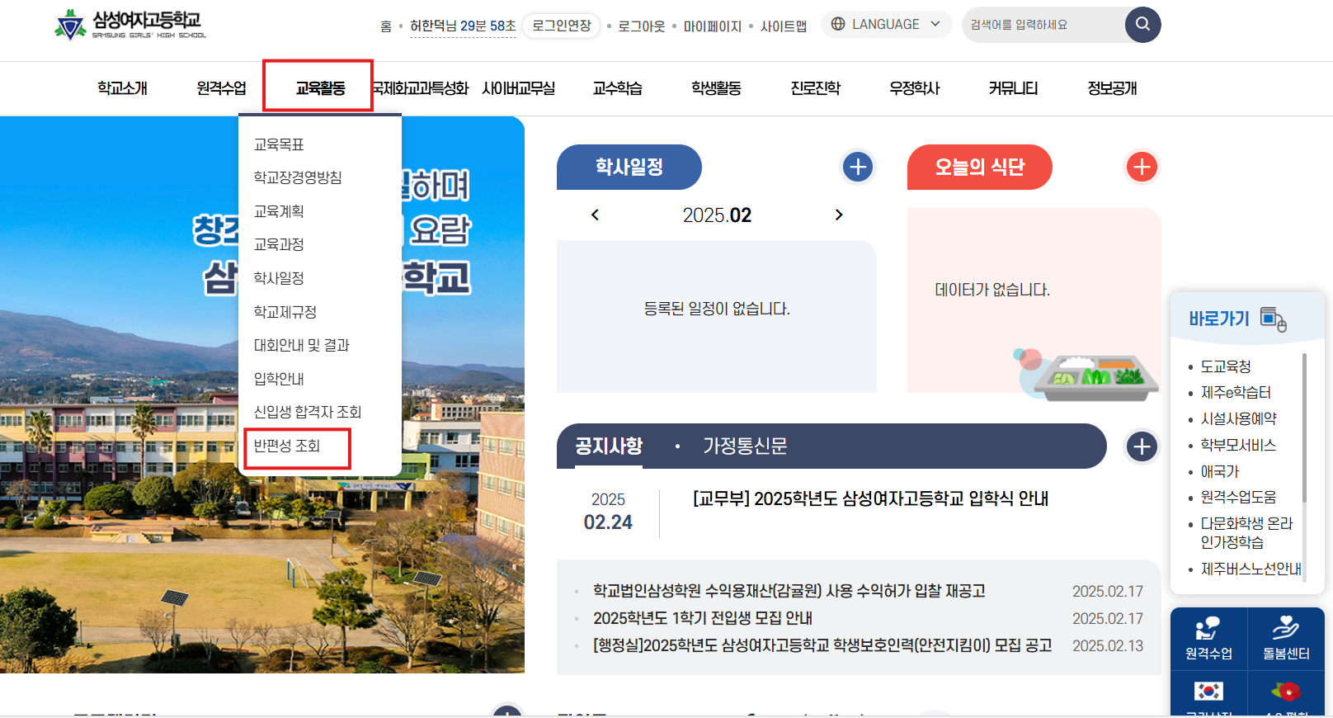Click the red plus icon beside 오늘의 식단

coord(1142,168)
